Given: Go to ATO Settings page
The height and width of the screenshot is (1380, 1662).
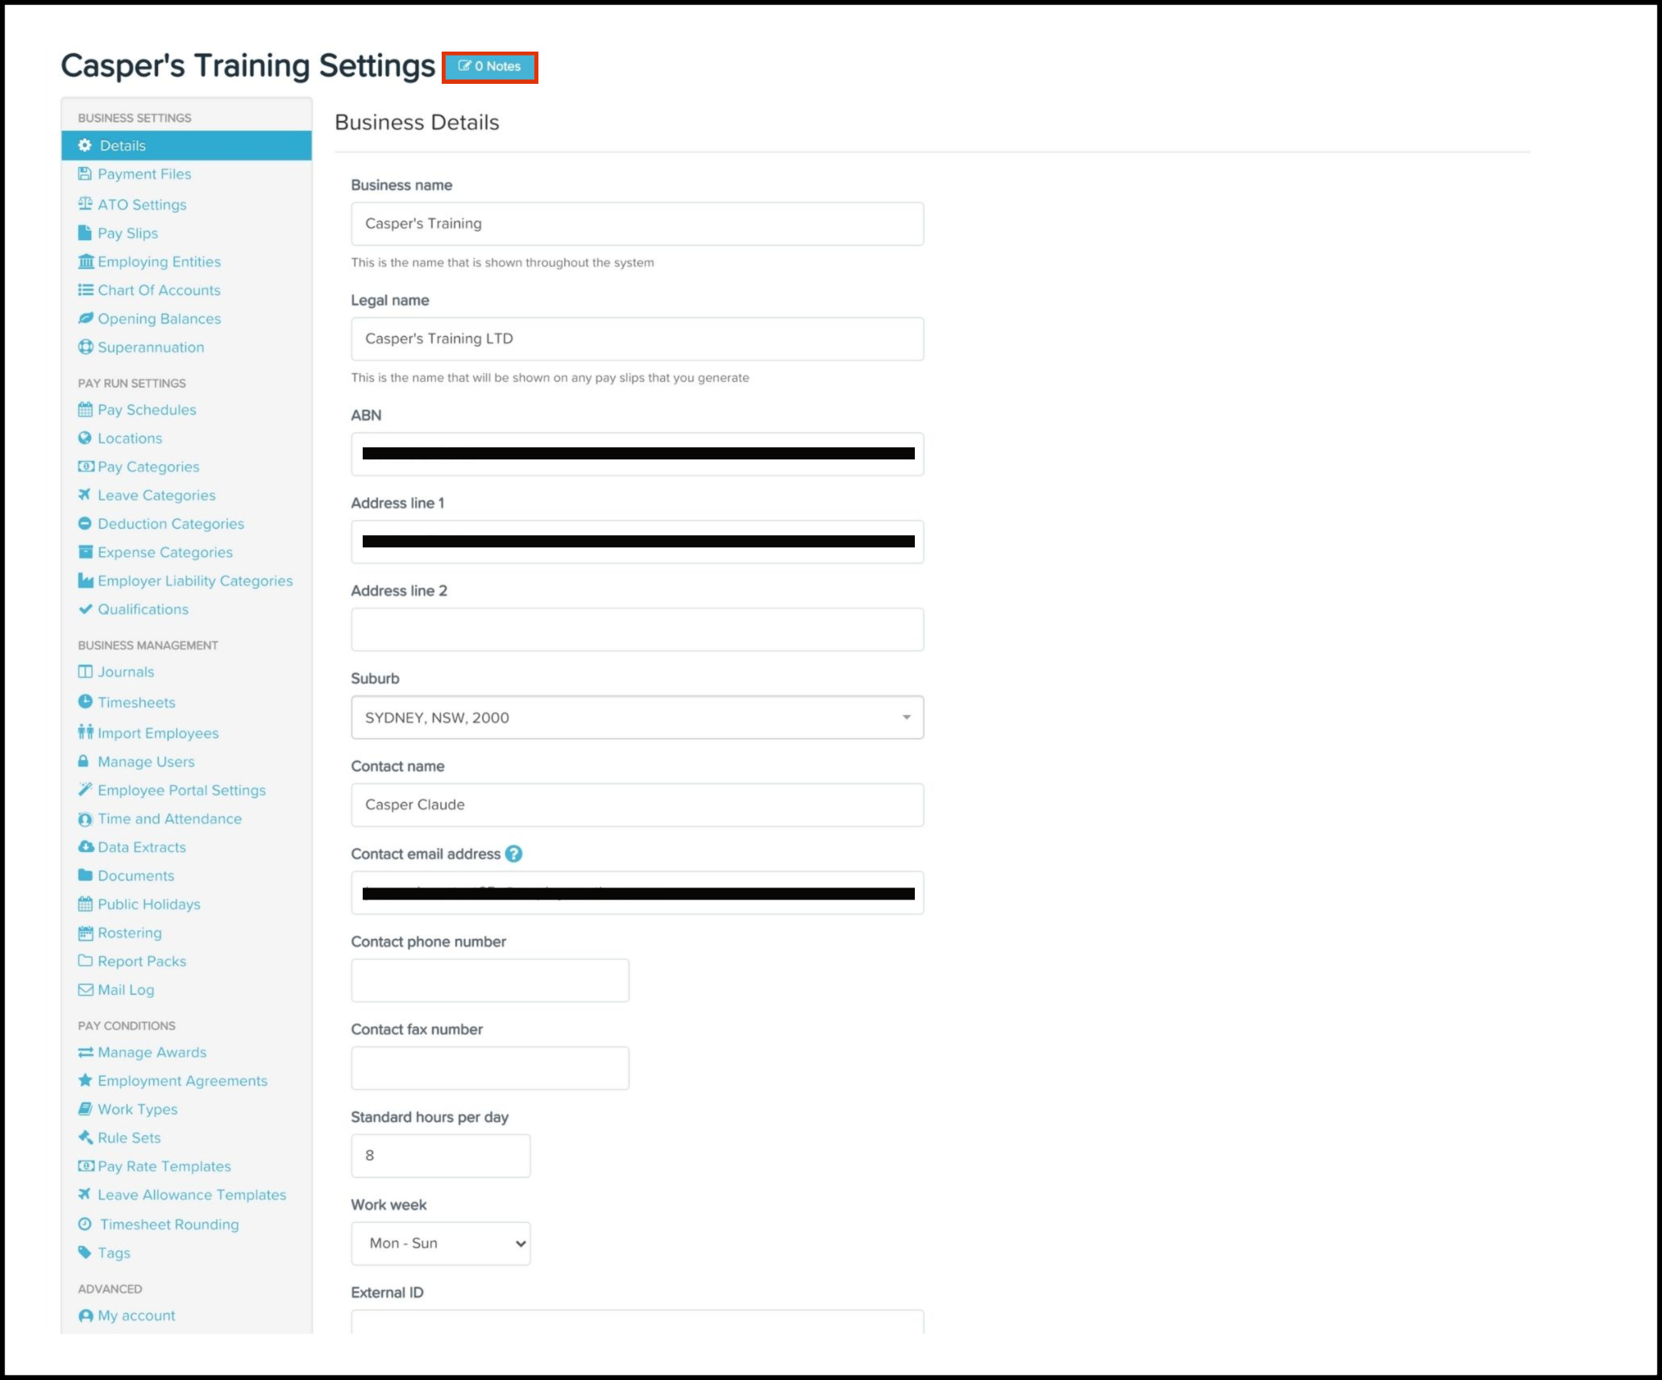Looking at the screenshot, I should pyautogui.click(x=142, y=205).
